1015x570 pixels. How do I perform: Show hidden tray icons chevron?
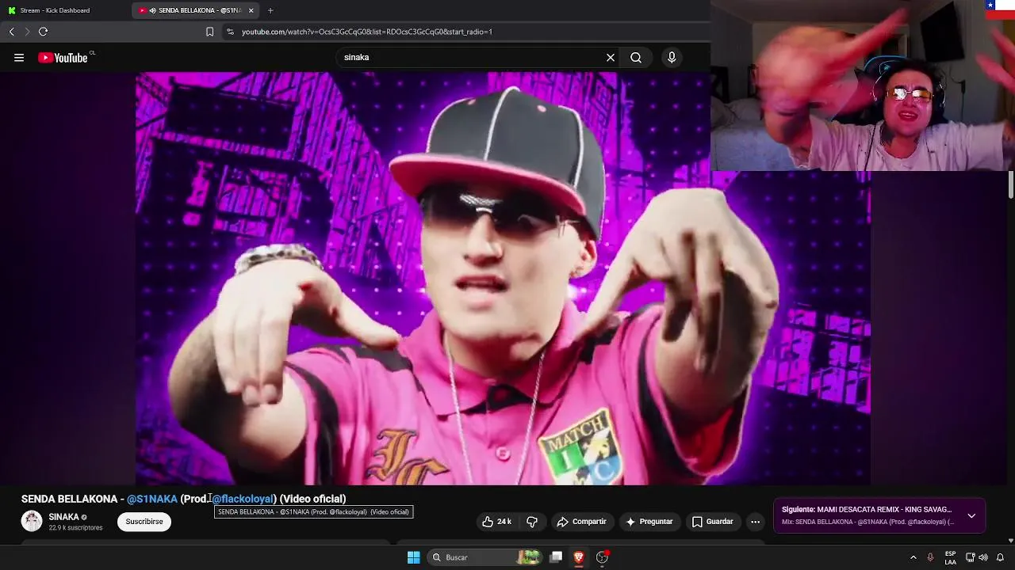pyautogui.click(x=913, y=557)
